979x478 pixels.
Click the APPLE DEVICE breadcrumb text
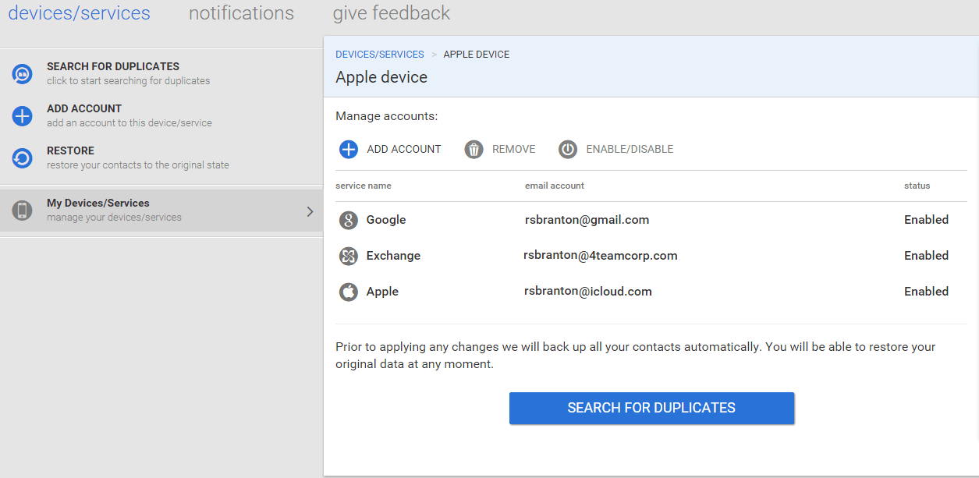[477, 55]
